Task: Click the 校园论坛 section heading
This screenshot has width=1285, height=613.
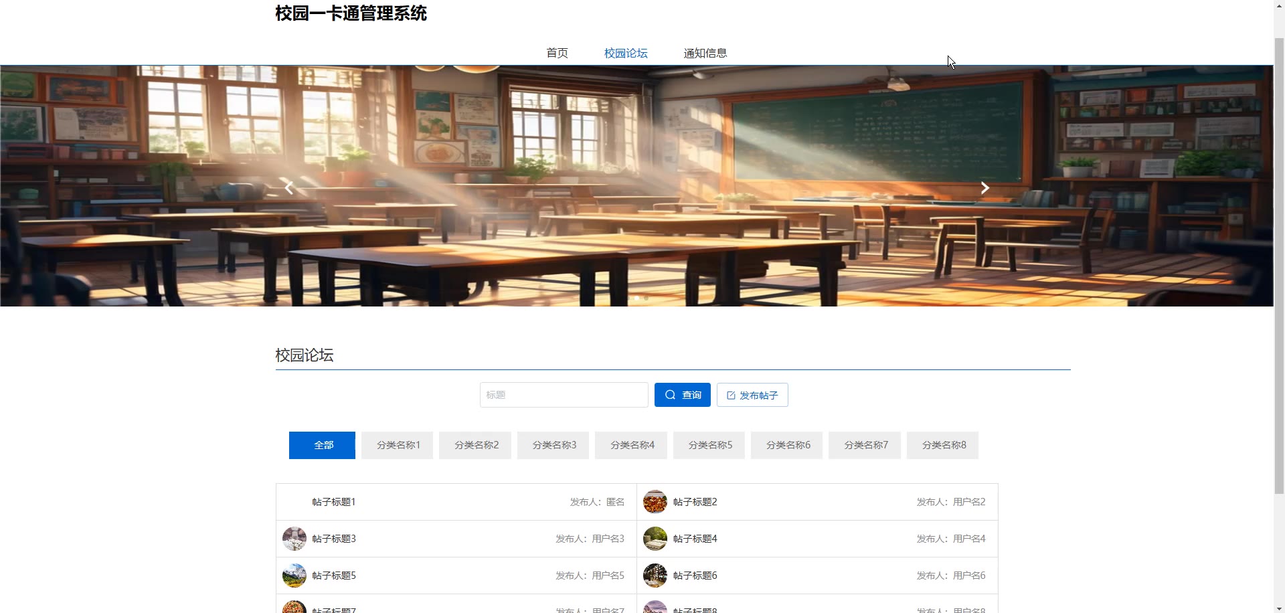Action: coord(305,355)
